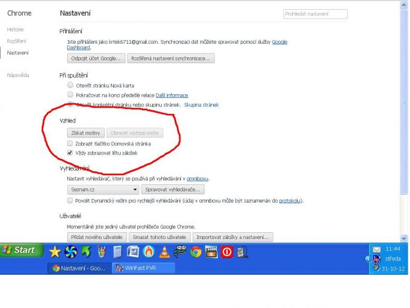The width and height of the screenshot is (410, 308).
Task: Switch to WinFast PVR taskbar window
Action: pyautogui.click(x=143, y=268)
